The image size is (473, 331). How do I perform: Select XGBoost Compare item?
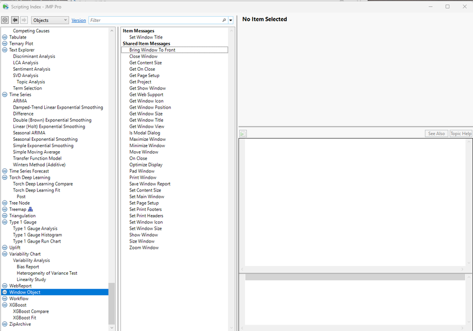coord(31,311)
